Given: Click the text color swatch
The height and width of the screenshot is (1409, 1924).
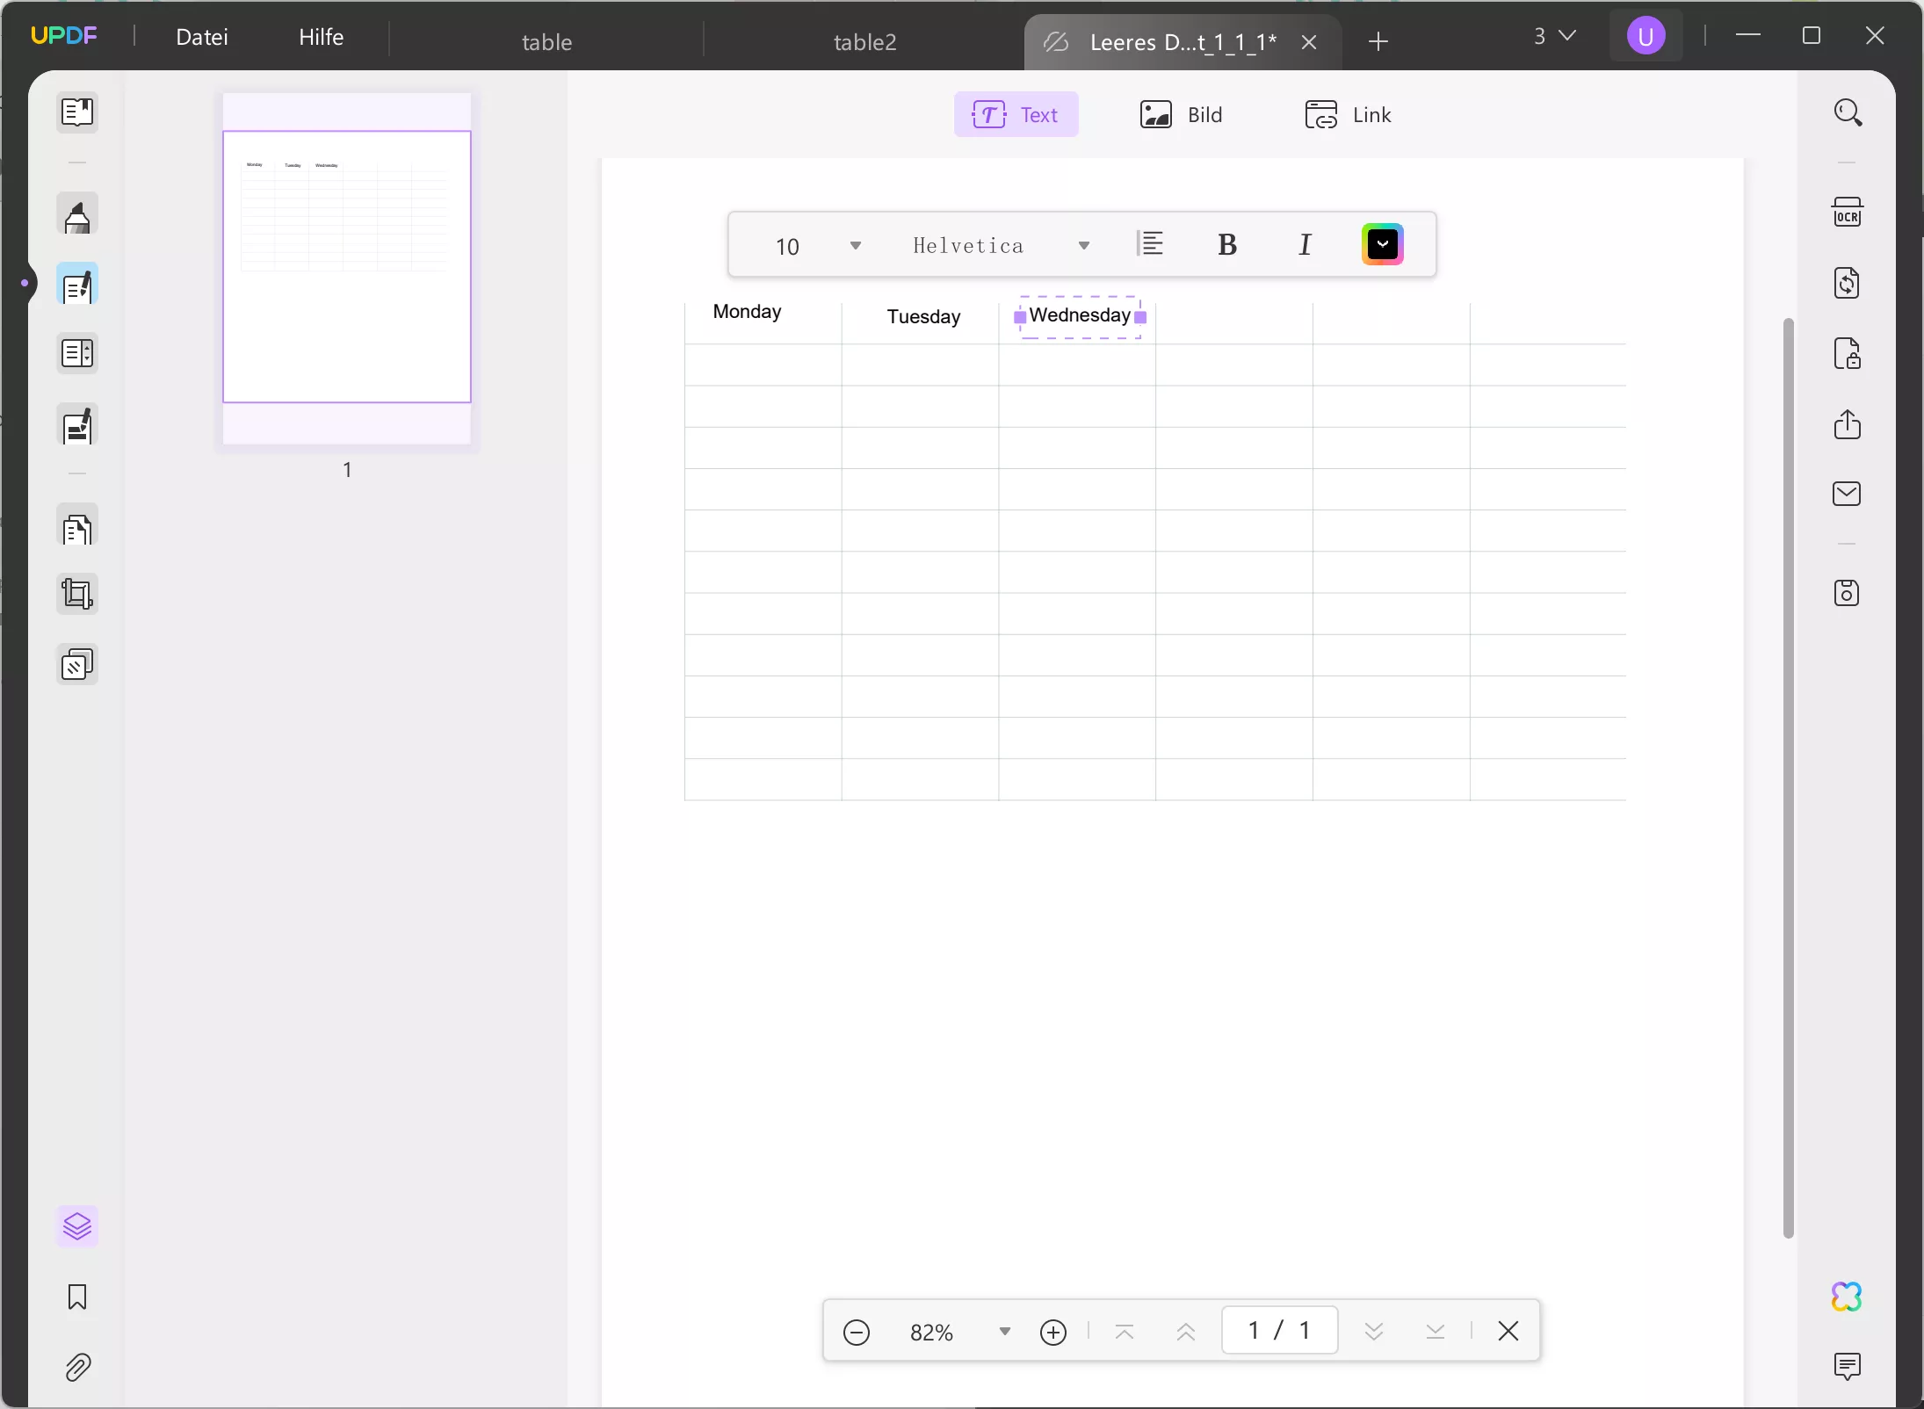Looking at the screenshot, I should click(x=1382, y=243).
